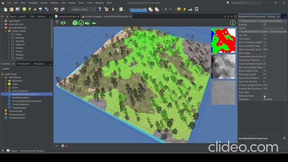Select DirectionalLight in scene tree

point(17,114)
